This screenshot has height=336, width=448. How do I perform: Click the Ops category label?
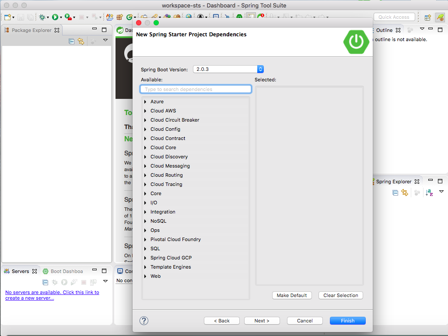[155, 230]
